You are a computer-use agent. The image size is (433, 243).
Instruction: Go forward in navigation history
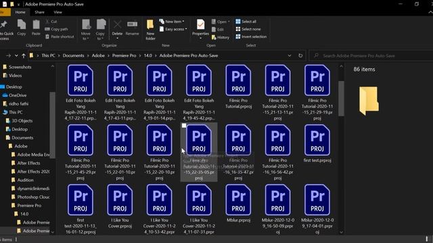coord(8,55)
